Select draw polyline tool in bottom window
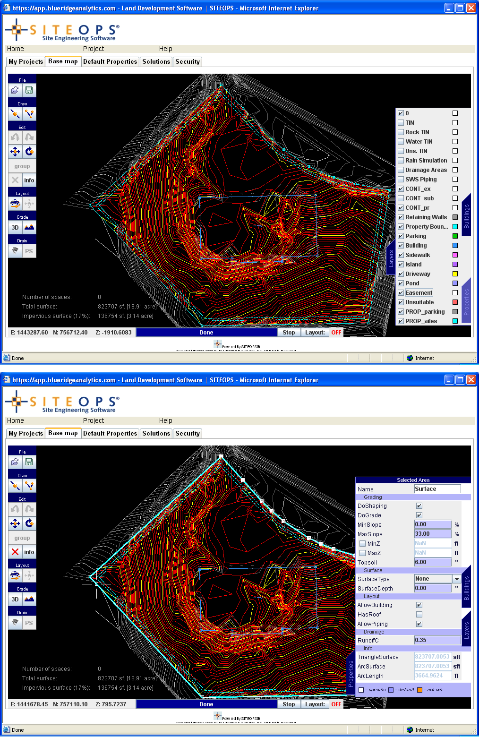The width and height of the screenshot is (479, 737). click(29, 486)
